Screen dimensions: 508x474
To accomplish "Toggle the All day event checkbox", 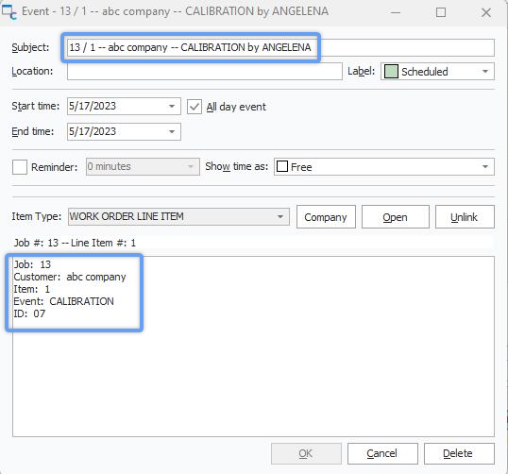I will tap(195, 107).
